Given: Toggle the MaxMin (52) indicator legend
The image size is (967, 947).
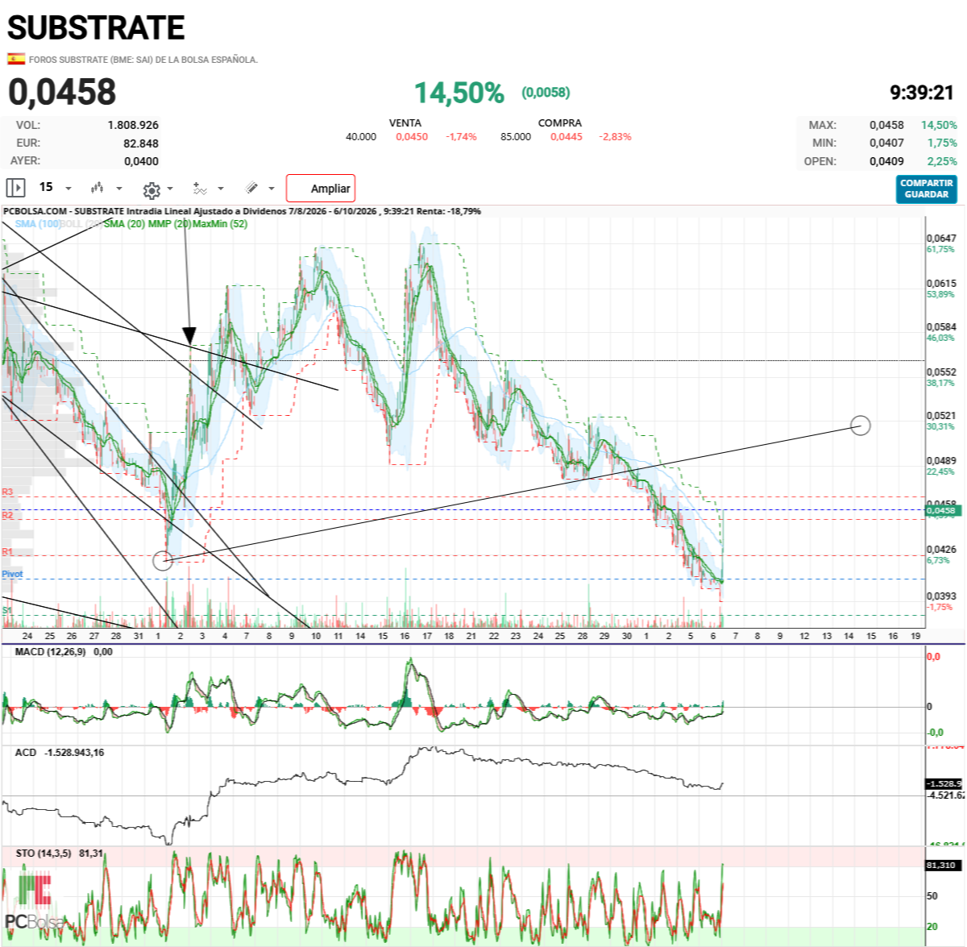Looking at the screenshot, I should click(x=220, y=224).
